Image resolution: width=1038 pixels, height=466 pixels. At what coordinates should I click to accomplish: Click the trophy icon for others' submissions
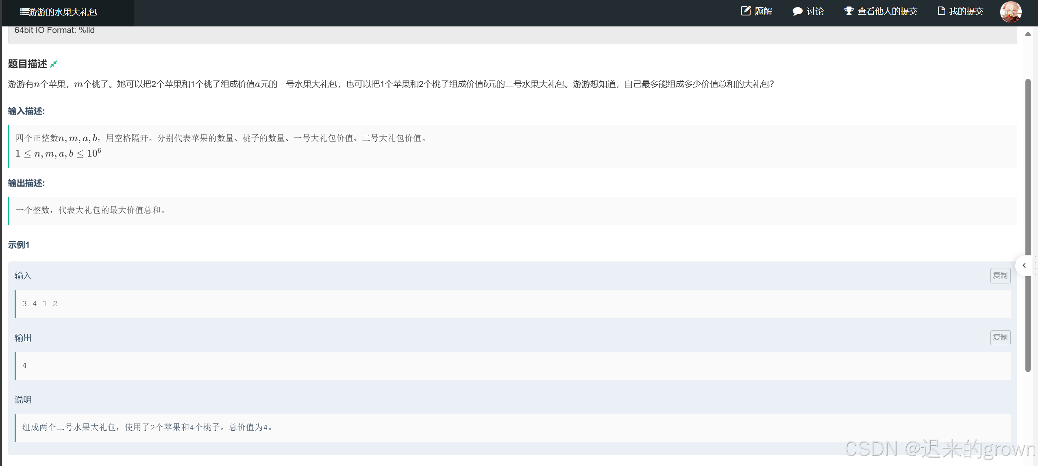[848, 11]
